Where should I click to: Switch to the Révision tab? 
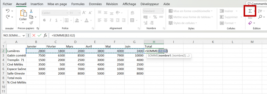point(112,4)
